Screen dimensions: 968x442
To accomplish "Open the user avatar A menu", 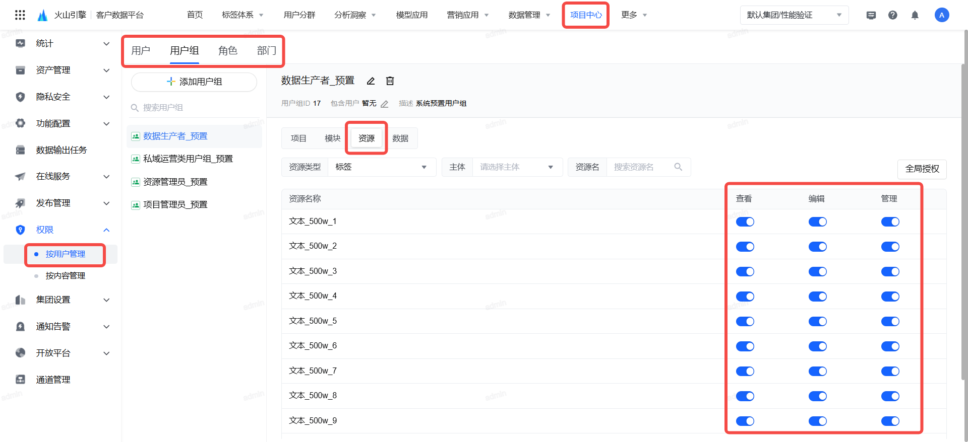I will pyautogui.click(x=941, y=15).
